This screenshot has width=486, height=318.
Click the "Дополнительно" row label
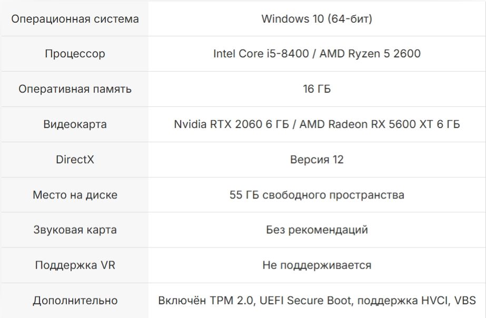tap(75, 301)
